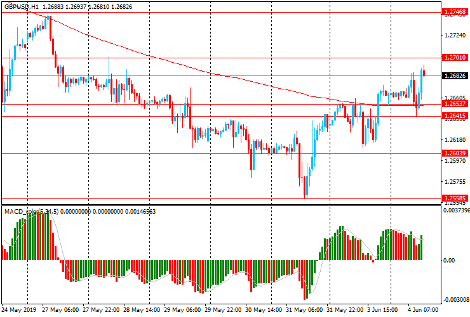Click the 1.25755 price axis value
The image size is (470, 317).
tap(455, 182)
